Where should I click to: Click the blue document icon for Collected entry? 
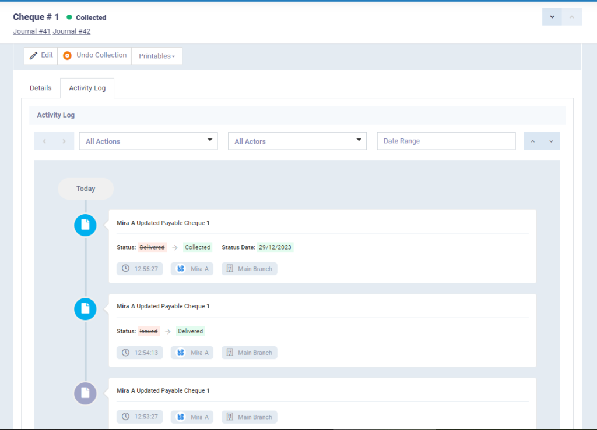point(85,225)
